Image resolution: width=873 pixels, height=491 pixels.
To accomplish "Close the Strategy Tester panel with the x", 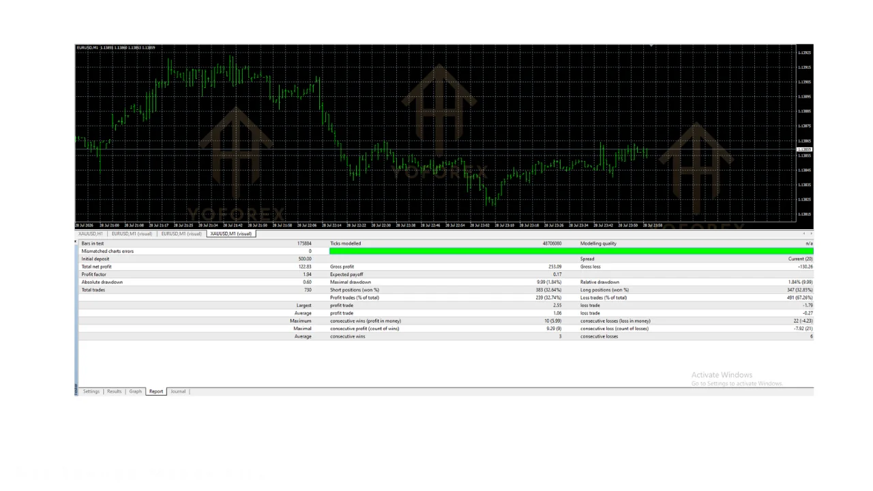I will click(76, 242).
